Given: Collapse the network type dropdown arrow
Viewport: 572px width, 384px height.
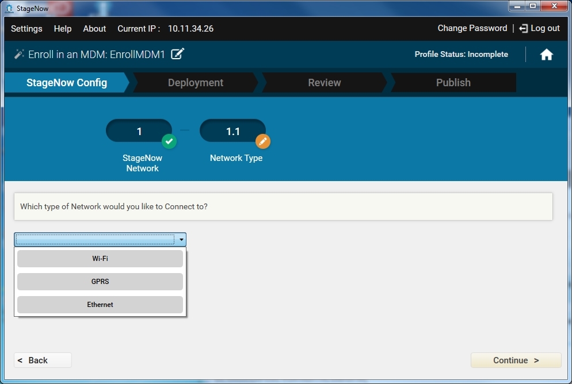Looking at the screenshot, I should coord(181,240).
